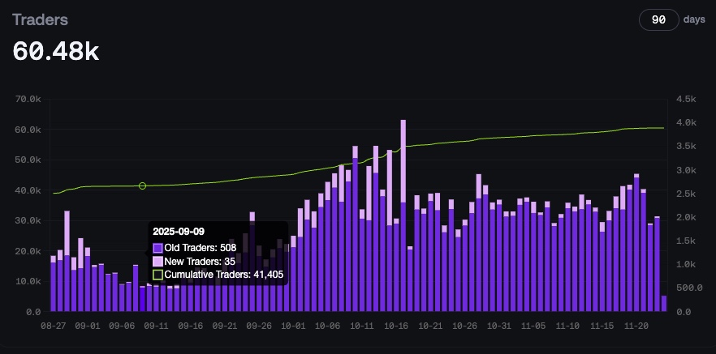
Task: Select the tallest bar in the chart
Action: (x=403, y=219)
